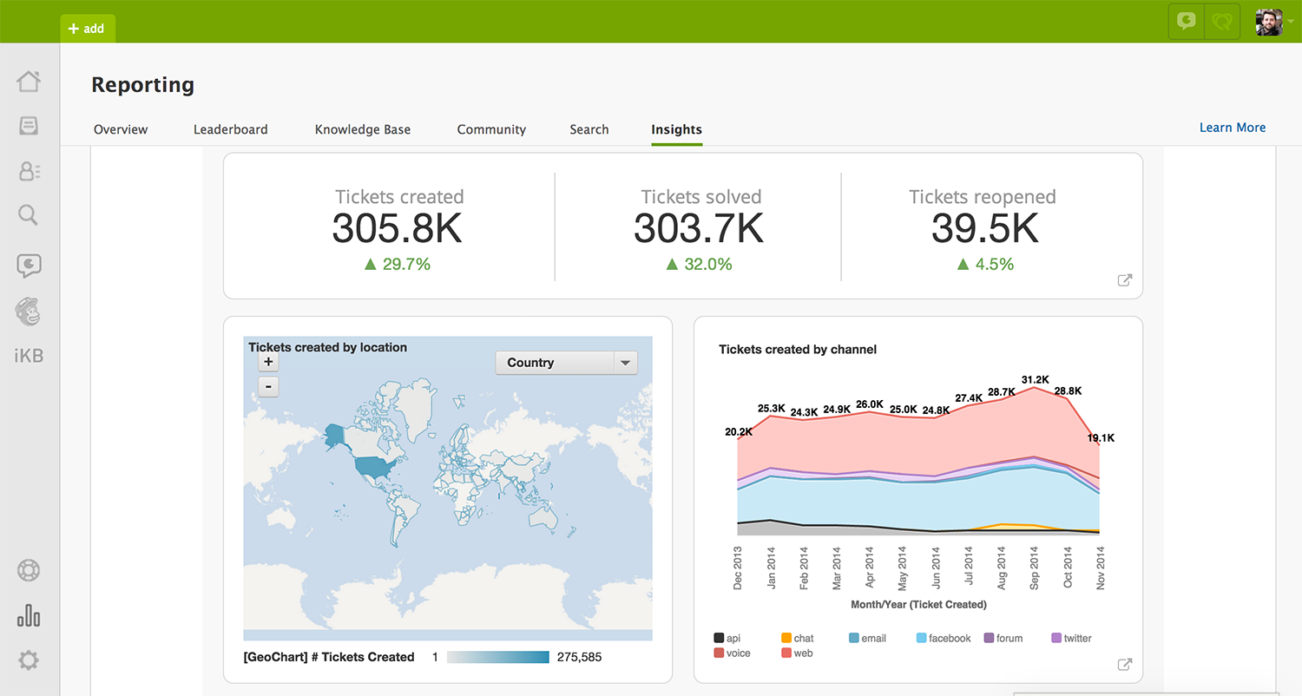Open the MailChimp monkey app icon
Screen dimensions: 1302x696
click(29, 312)
